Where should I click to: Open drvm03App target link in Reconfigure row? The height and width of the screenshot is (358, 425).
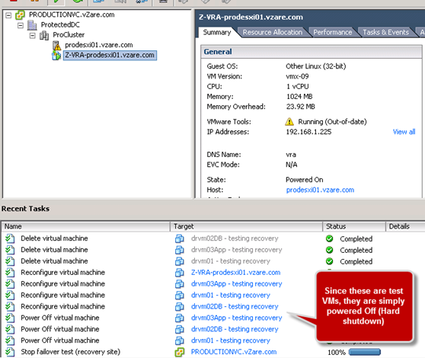click(x=237, y=284)
